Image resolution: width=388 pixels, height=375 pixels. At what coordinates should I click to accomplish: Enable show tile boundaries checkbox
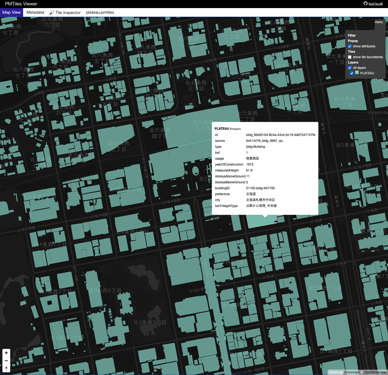pyautogui.click(x=350, y=57)
